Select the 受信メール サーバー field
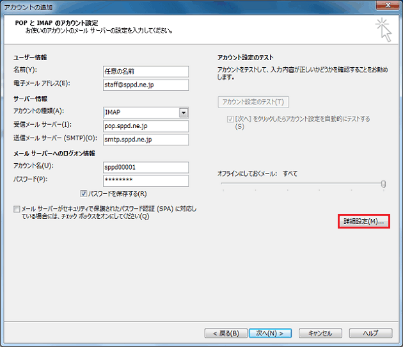 [145, 126]
